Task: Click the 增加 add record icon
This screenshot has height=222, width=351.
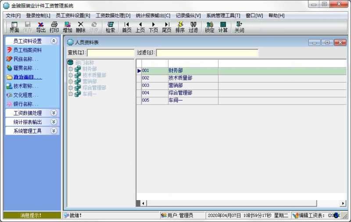Action: [68, 27]
